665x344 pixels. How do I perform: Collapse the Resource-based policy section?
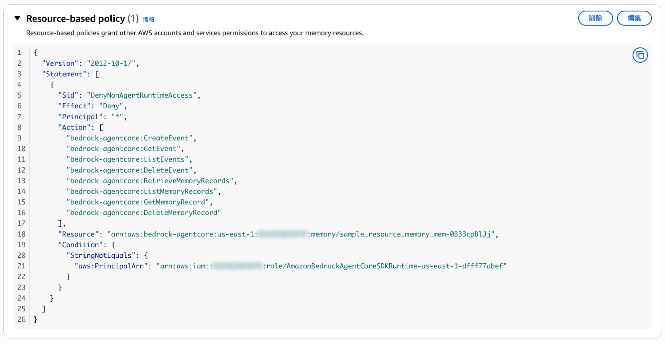click(x=18, y=18)
